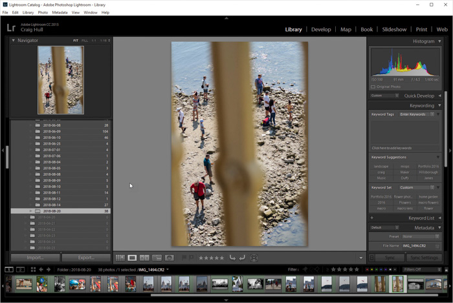This screenshot has width=453, height=303.
Task: Open Filters Off dropdown
Action: [422, 269]
